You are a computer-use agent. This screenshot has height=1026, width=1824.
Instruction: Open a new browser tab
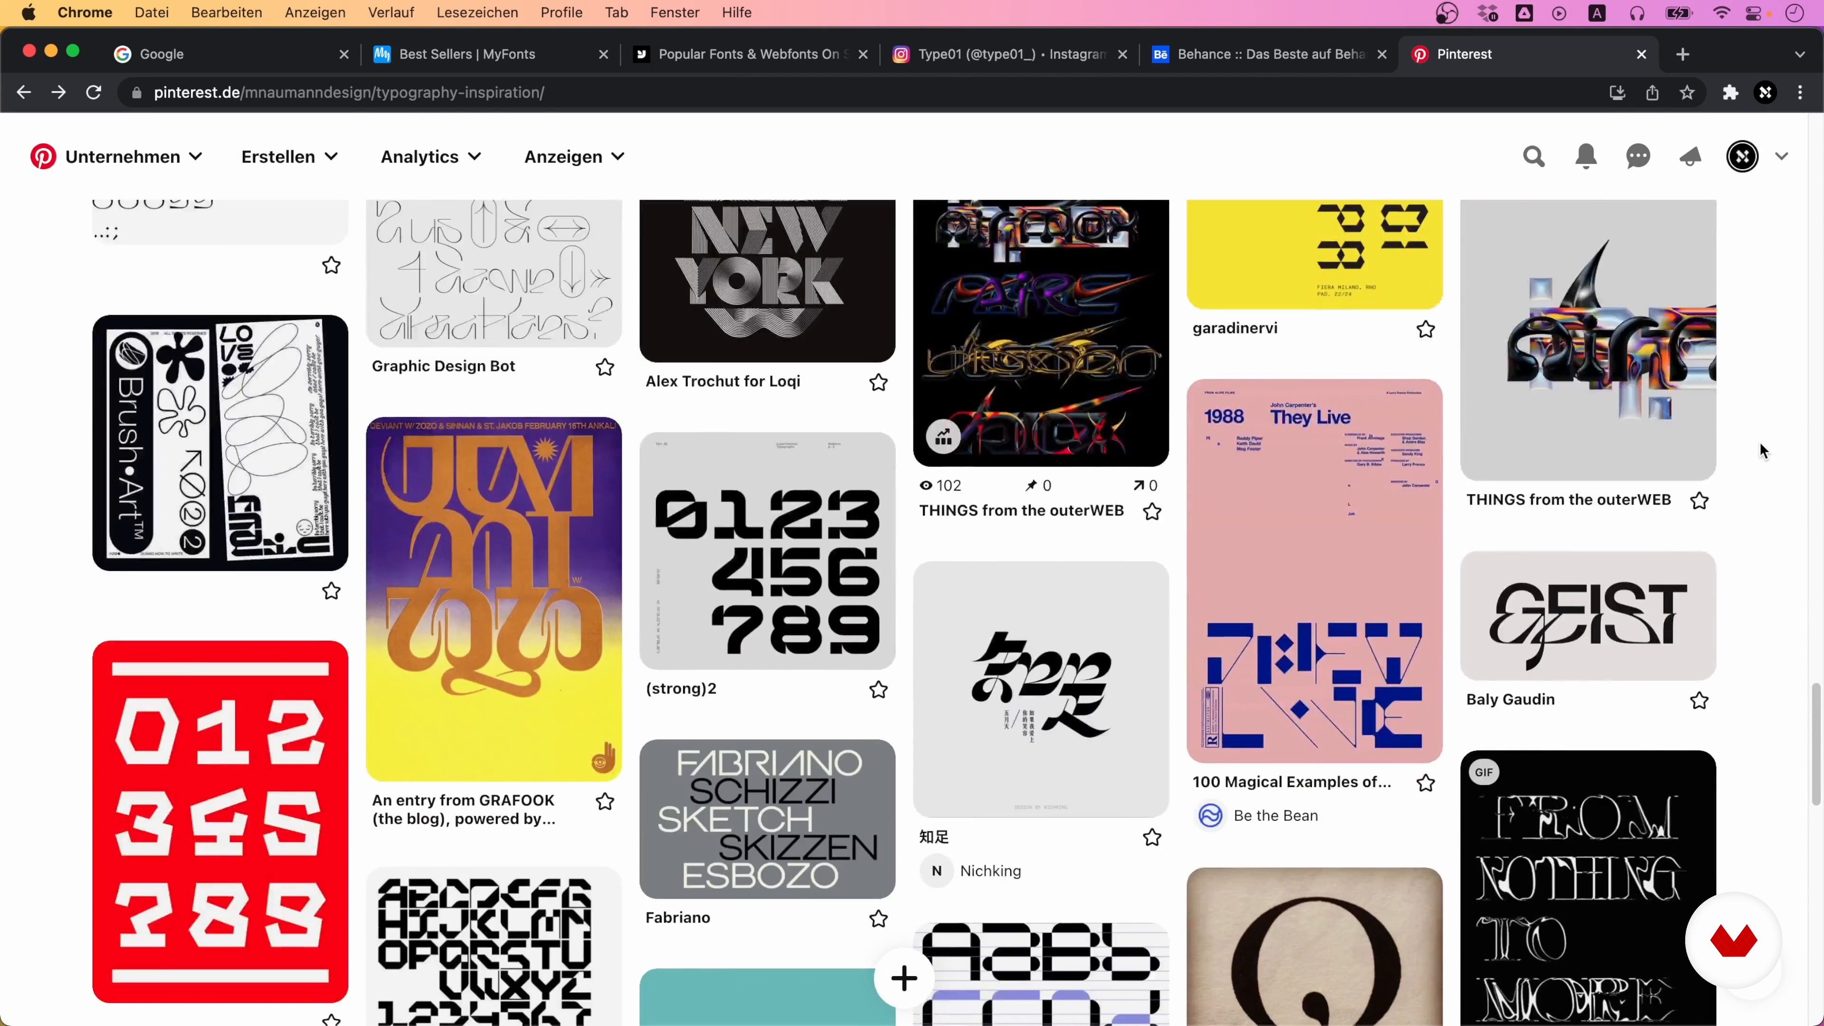tap(1683, 55)
